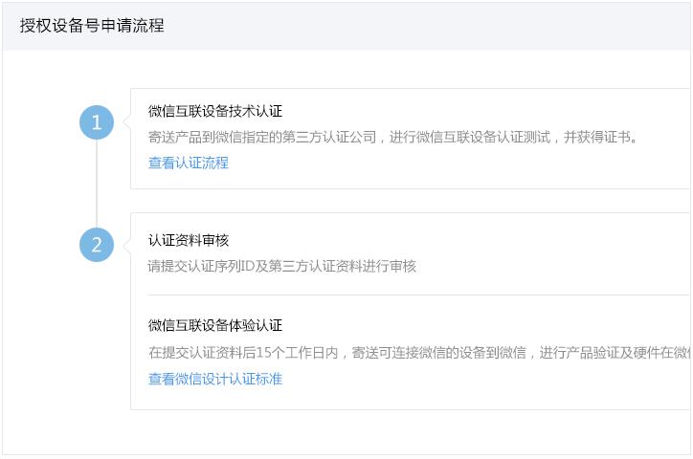This screenshot has width=693, height=459.
Task: Select the step 1 circle icon
Action: point(97,122)
